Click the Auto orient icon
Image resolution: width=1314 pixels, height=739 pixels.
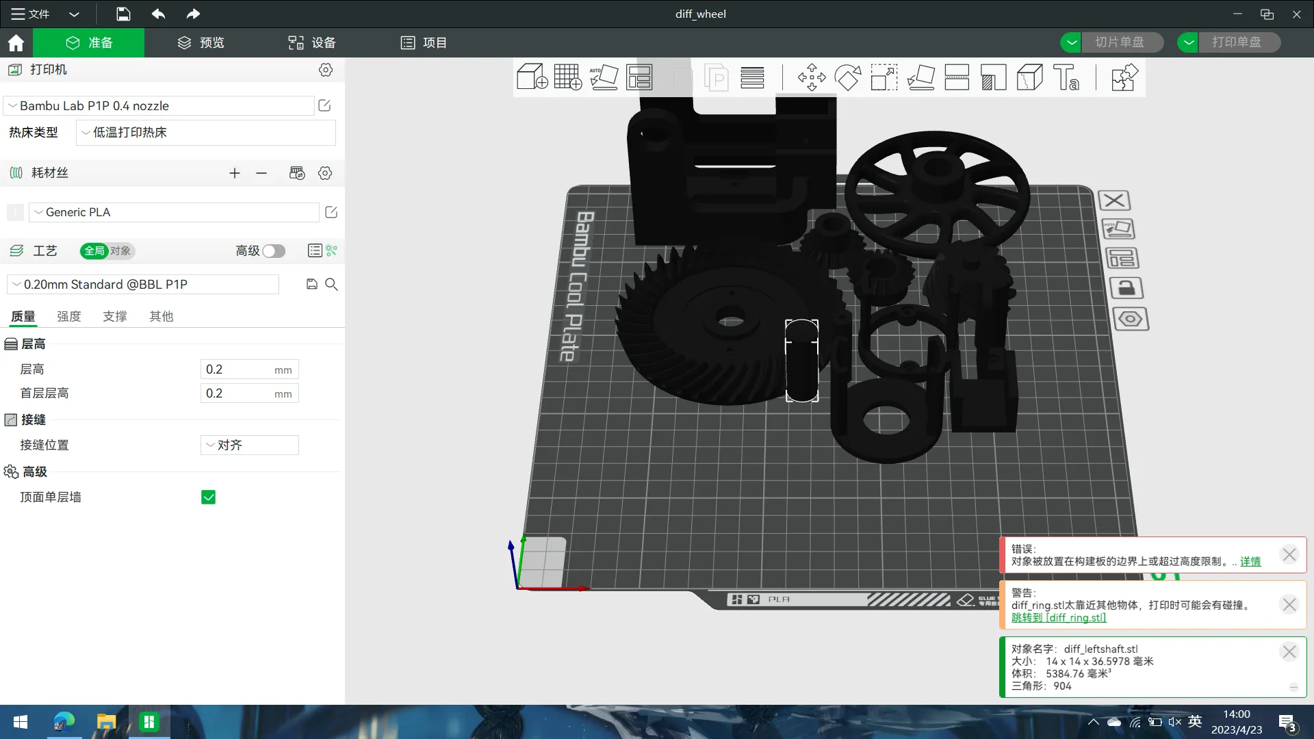pos(604,77)
